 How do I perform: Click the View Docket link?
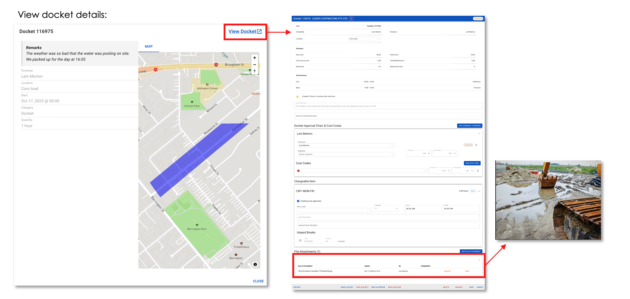pos(242,31)
